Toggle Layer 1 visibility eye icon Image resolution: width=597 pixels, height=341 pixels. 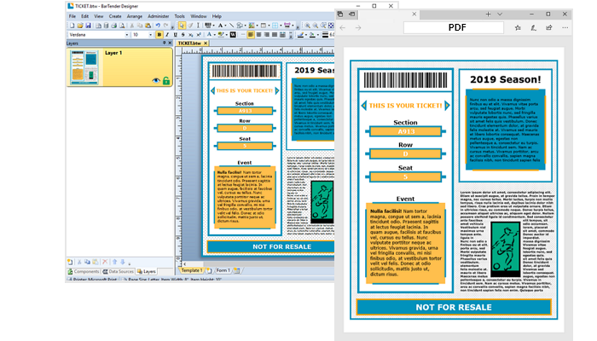(156, 80)
